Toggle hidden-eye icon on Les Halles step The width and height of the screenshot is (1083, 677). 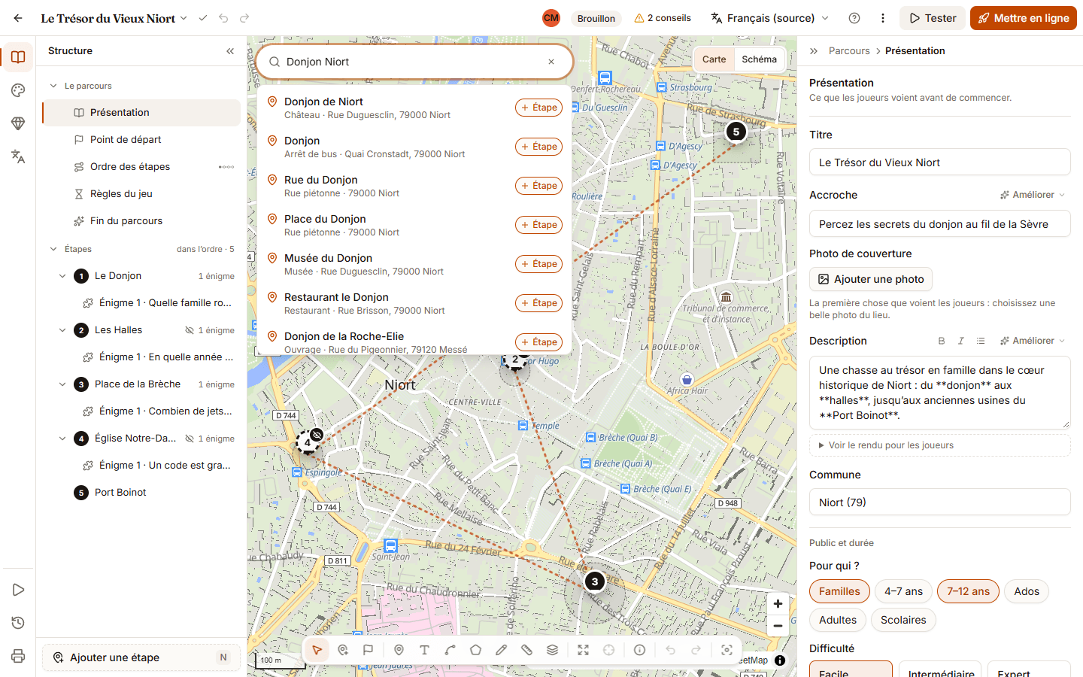click(190, 330)
